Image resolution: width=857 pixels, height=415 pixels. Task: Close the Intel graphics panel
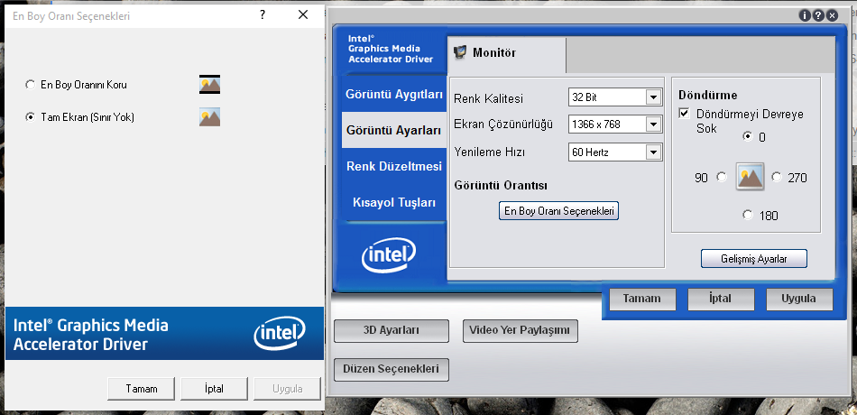[833, 15]
